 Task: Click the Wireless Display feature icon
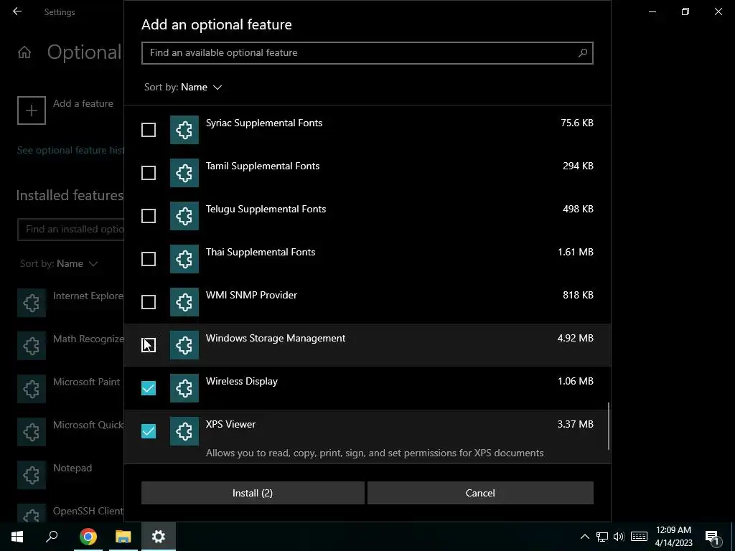point(184,388)
